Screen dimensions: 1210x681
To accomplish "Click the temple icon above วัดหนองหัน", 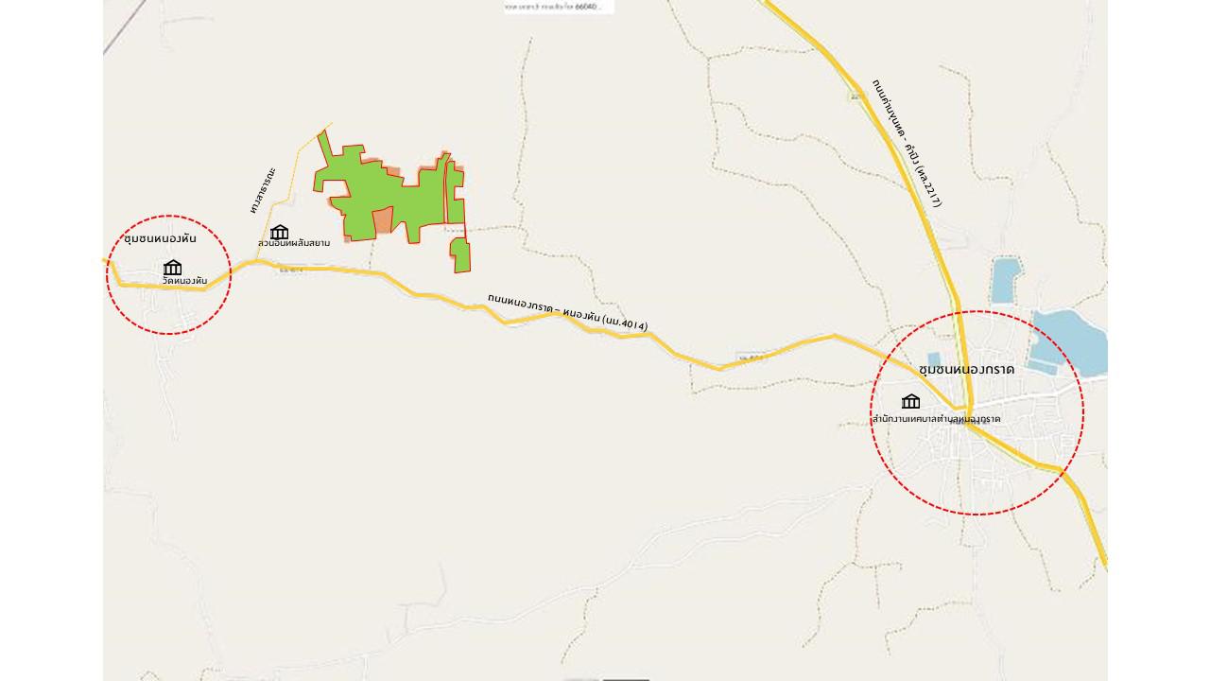I will tap(172, 268).
